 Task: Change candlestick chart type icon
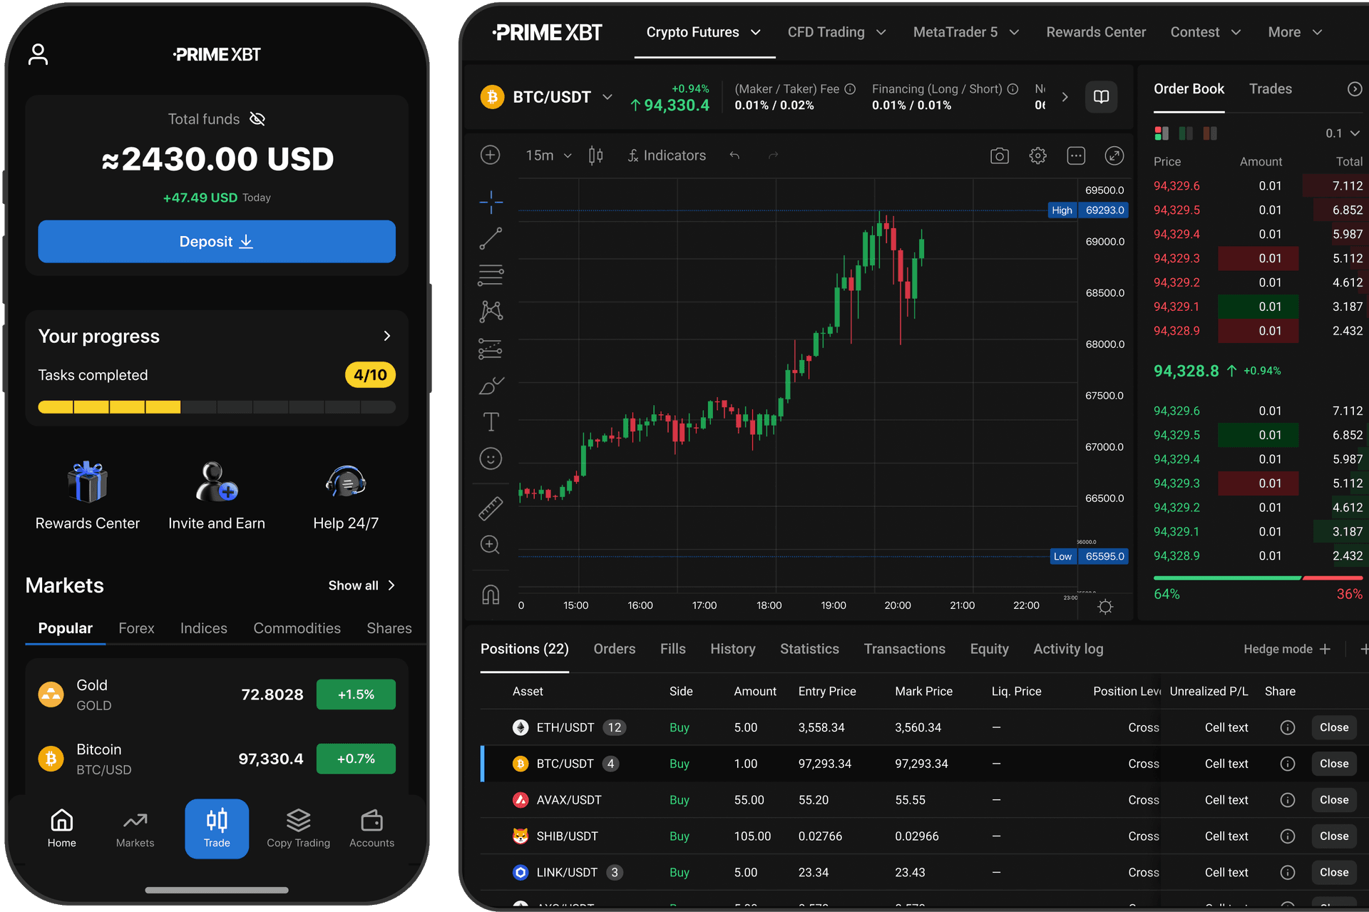(596, 155)
